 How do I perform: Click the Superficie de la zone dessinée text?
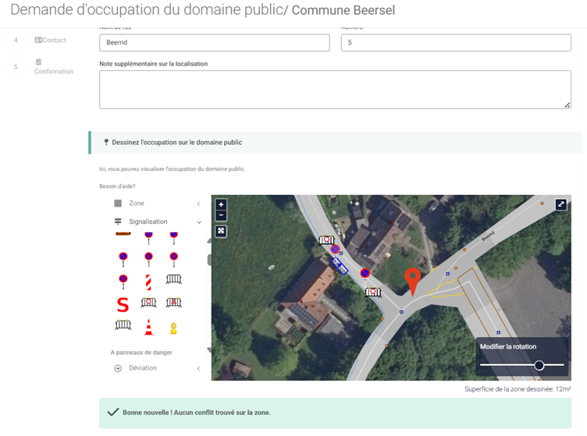click(518, 389)
